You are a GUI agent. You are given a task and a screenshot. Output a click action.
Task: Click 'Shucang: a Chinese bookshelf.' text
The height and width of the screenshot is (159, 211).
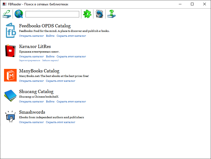(x=39, y=97)
